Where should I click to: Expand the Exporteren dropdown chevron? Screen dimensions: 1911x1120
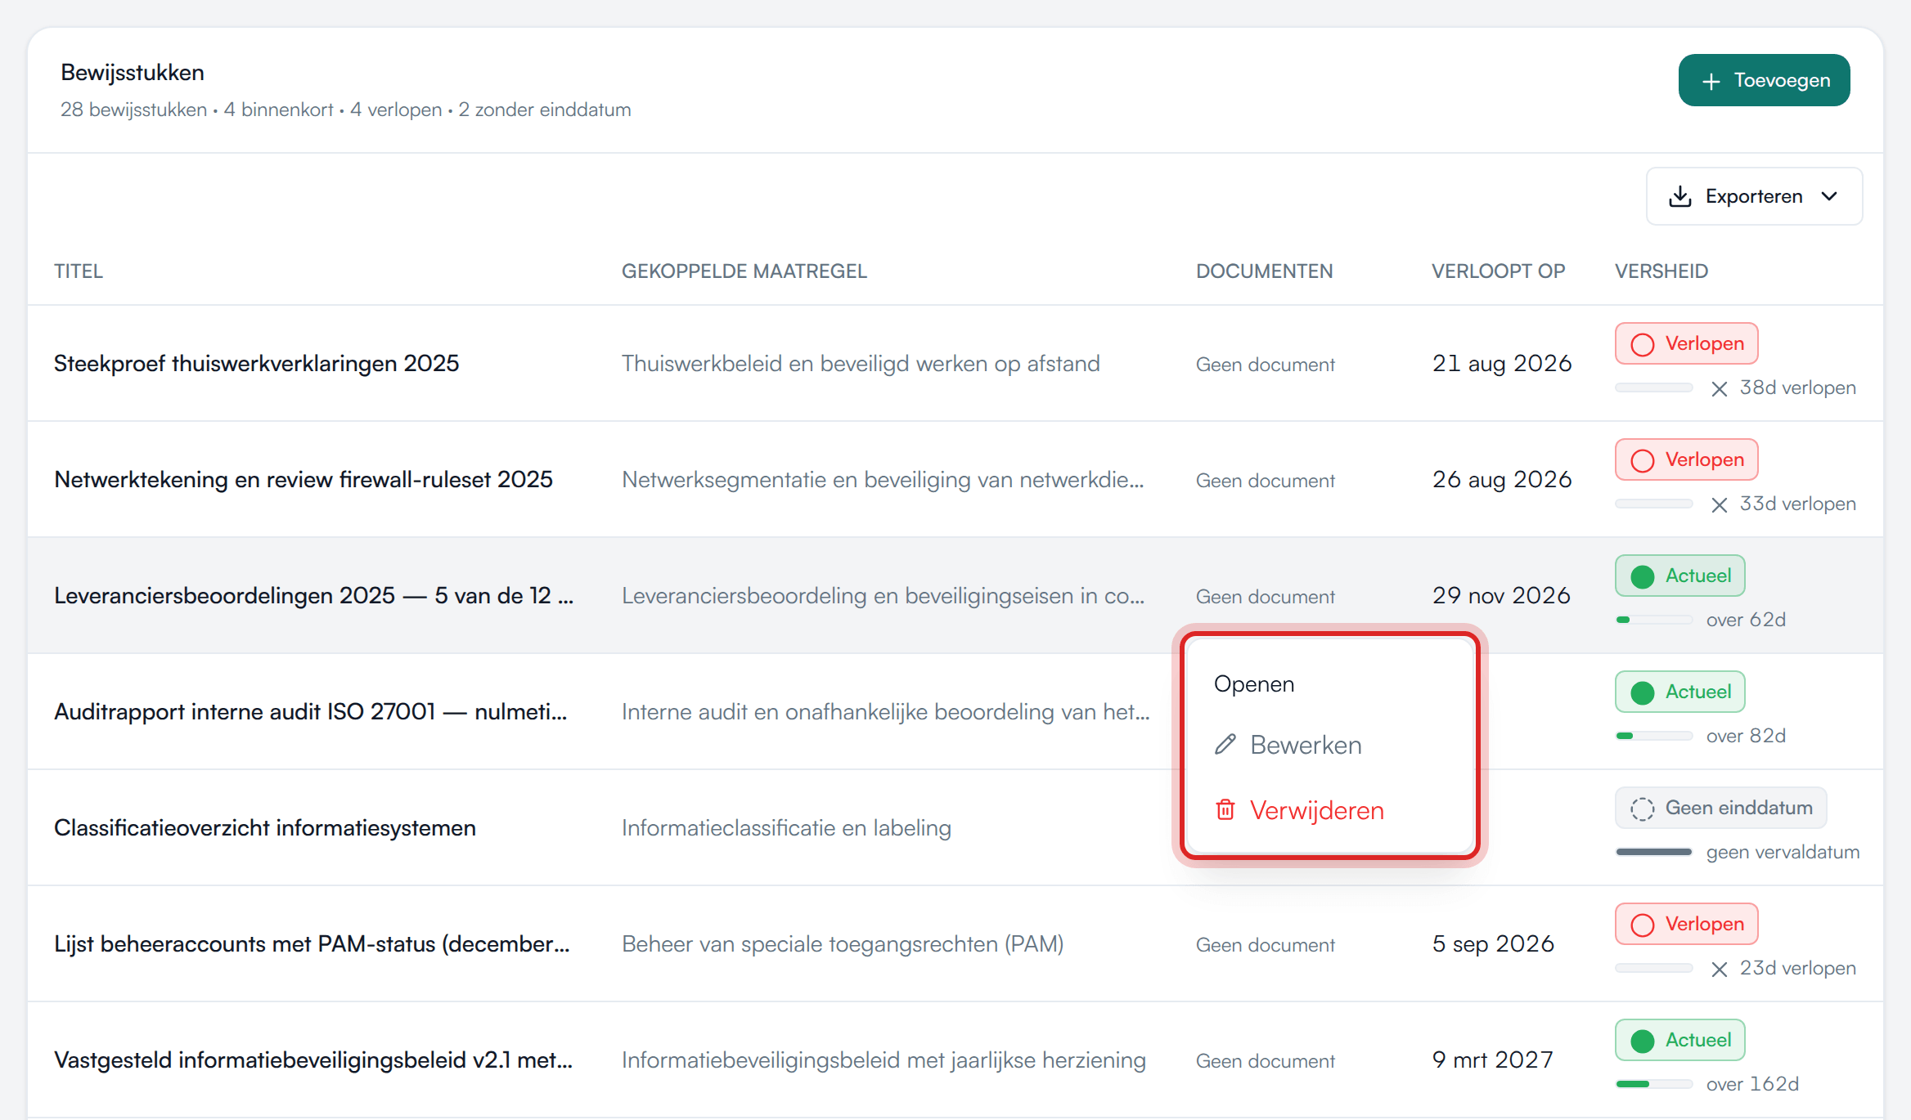pyautogui.click(x=1830, y=196)
